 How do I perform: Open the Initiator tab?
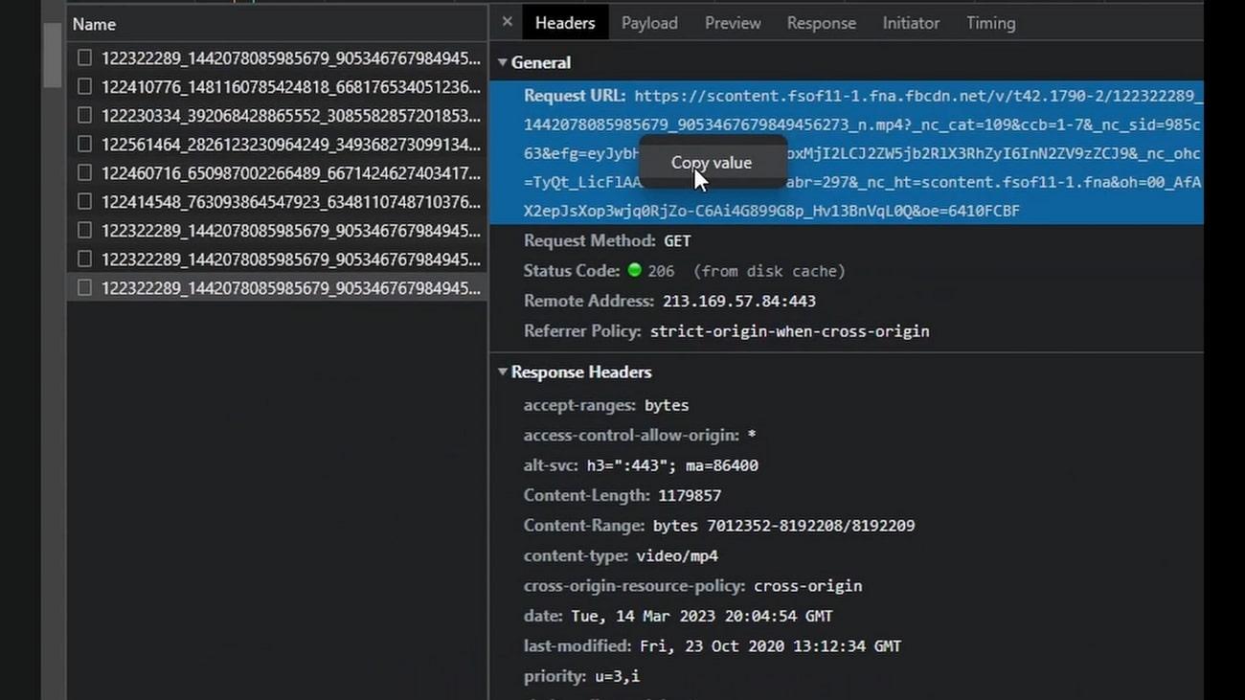coord(911,23)
